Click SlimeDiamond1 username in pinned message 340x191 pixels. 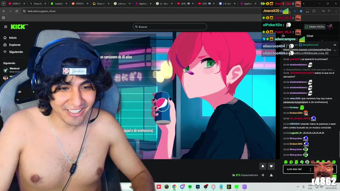pos(310,45)
